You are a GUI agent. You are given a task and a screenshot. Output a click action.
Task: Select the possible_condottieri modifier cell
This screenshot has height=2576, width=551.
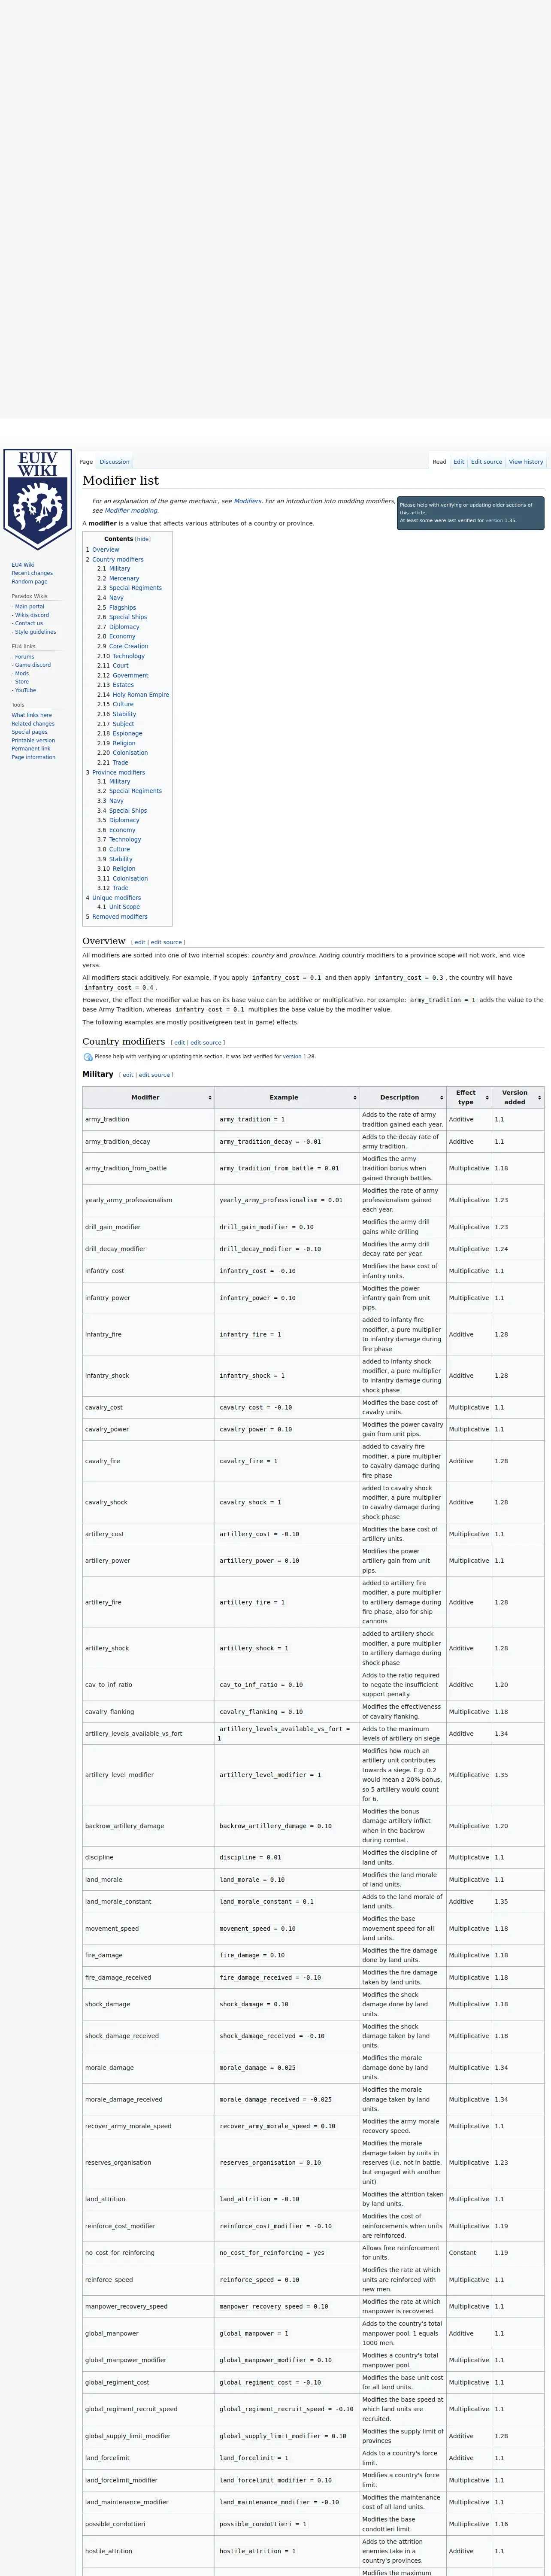point(149,2524)
